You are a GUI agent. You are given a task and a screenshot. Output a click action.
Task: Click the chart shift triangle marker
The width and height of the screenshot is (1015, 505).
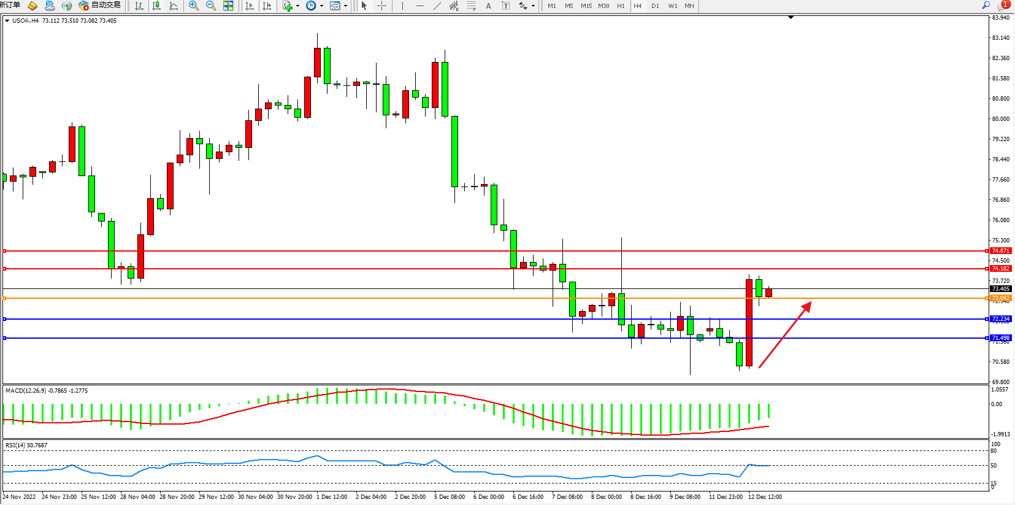(791, 18)
